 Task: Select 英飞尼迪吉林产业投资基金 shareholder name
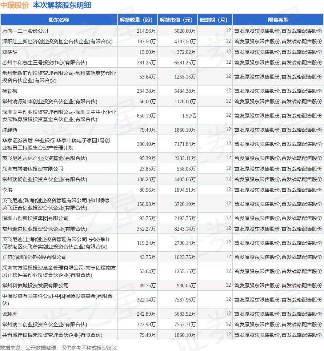tap(44, 158)
